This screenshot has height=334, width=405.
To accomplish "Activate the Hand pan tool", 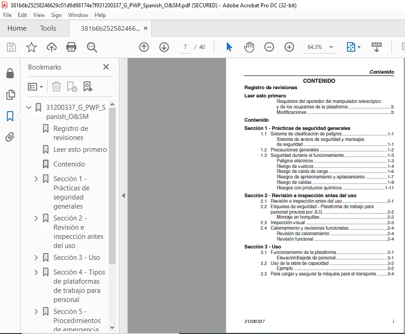I will 249,47.
